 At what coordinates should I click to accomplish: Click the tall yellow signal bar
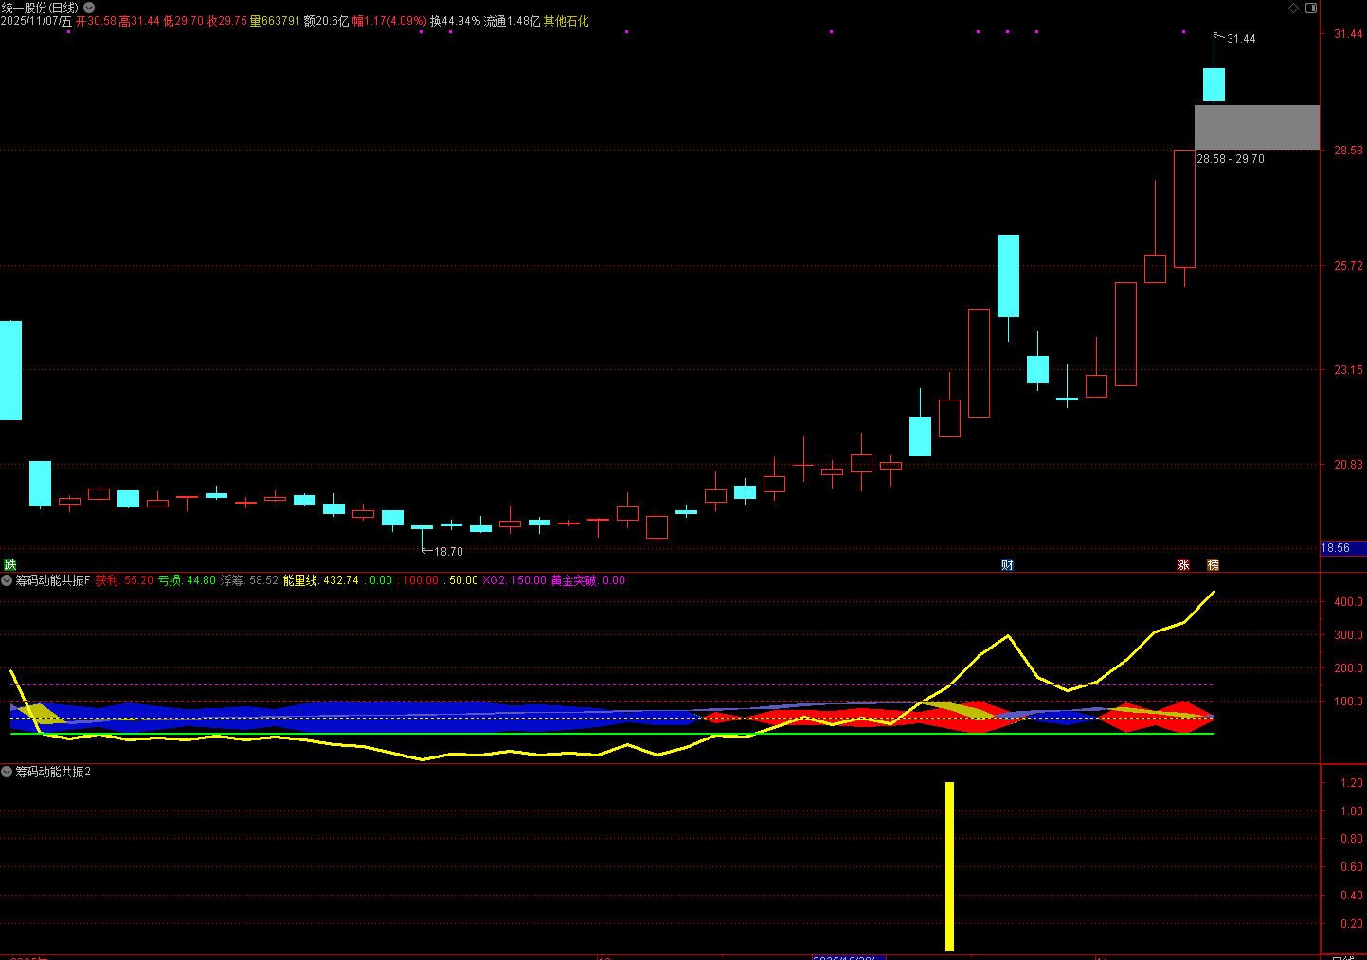pyautogui.click(x=949, y=866)
